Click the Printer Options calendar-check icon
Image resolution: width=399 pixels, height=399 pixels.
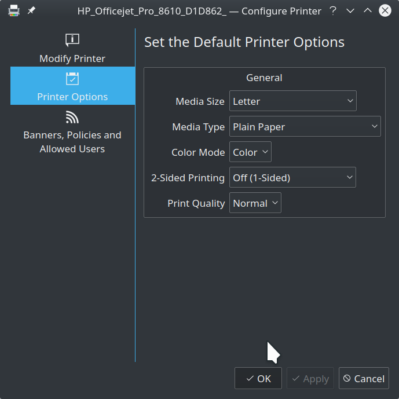72,79
